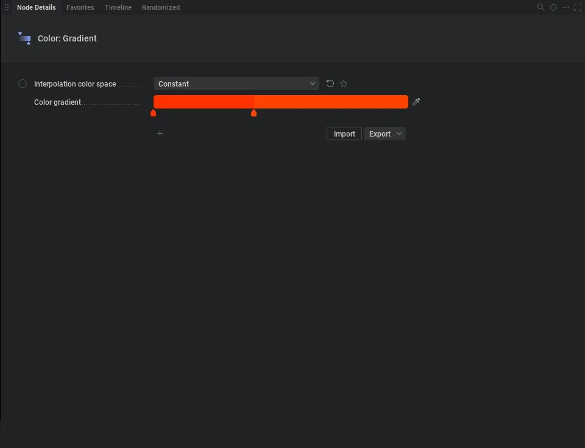Reset the Interpolation color space value
This screenshot has height=448, width=585.
click(x=330, y=84)
